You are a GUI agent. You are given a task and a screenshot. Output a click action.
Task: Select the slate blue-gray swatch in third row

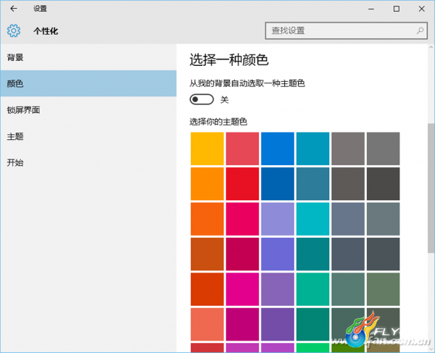tap(348, 219)
